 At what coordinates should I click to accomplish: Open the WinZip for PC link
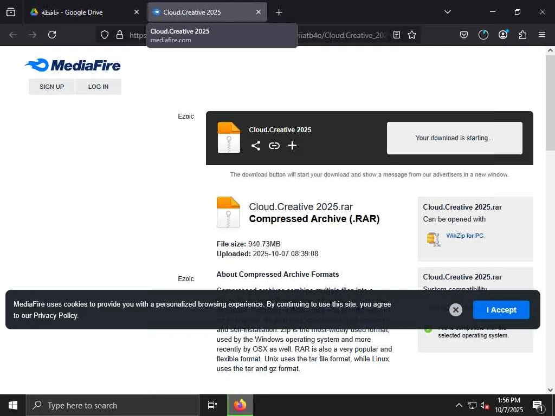[x=464, y=236]
